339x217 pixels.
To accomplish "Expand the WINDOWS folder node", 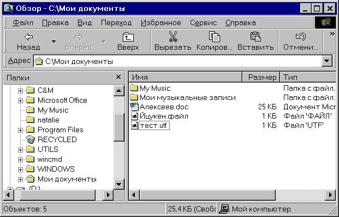I will click(x=21, y=169).
